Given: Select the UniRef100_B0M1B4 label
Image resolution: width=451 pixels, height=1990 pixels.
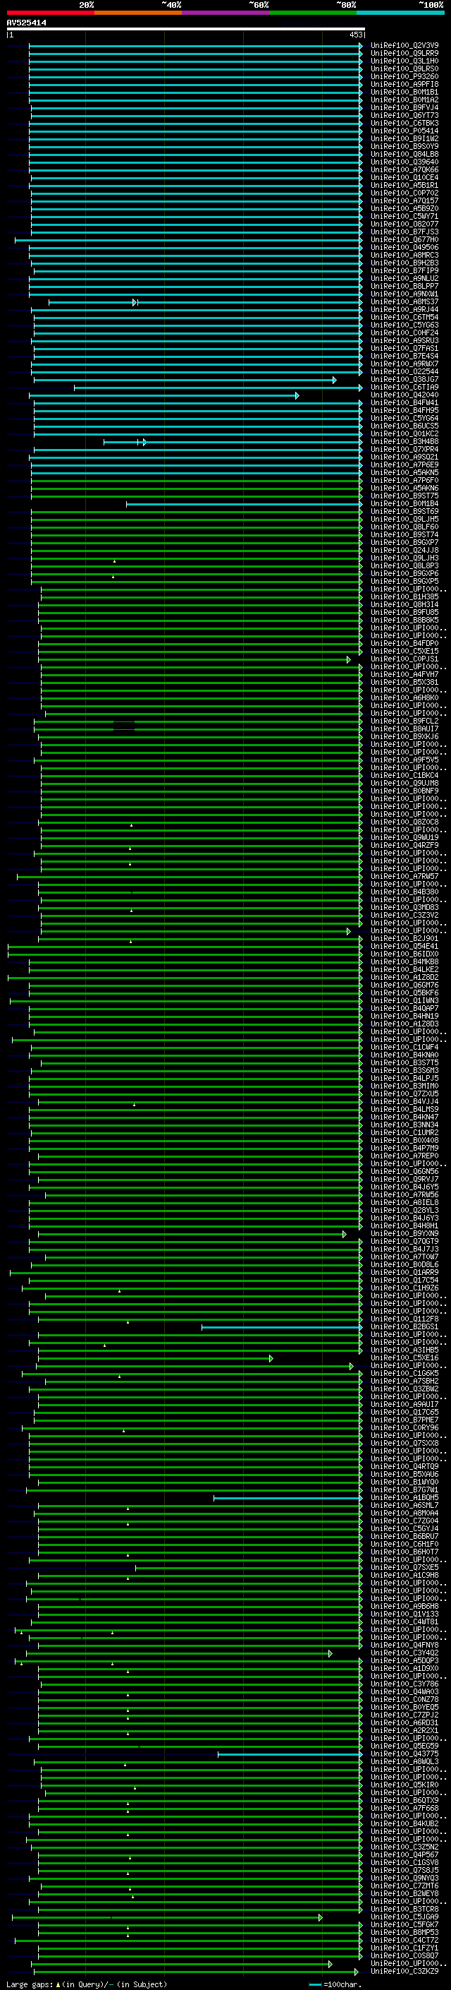Looking at the screenshot, I should click(x=404, y=504).
